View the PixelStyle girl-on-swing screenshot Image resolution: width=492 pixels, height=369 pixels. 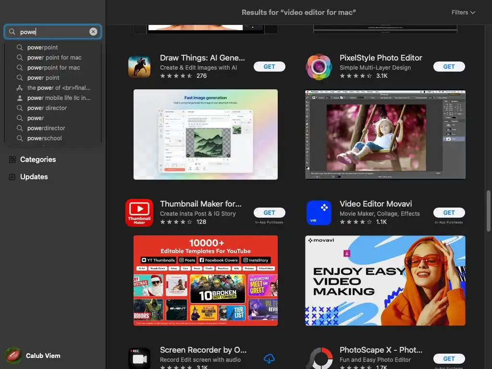pyautogui.click(x=385, y=135)
